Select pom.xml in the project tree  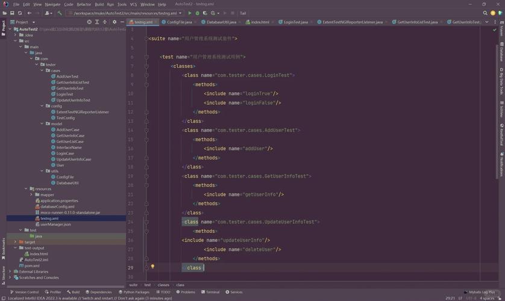point(31,265)
